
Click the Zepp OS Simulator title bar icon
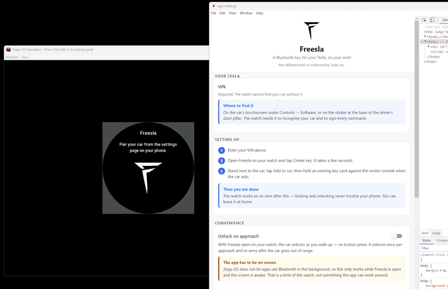(8, 49)
